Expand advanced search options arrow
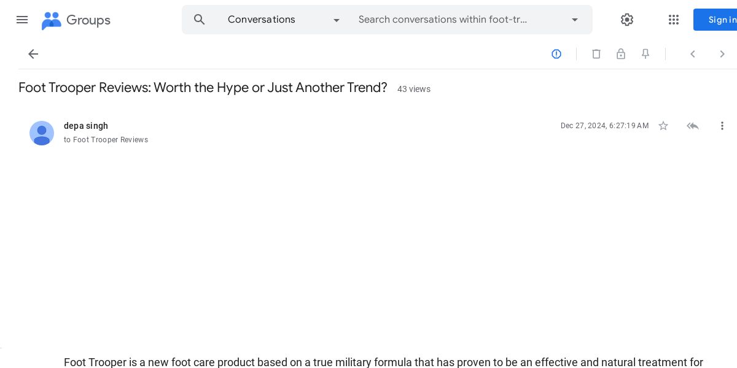737x368 pixels. (x=575, y=20)
